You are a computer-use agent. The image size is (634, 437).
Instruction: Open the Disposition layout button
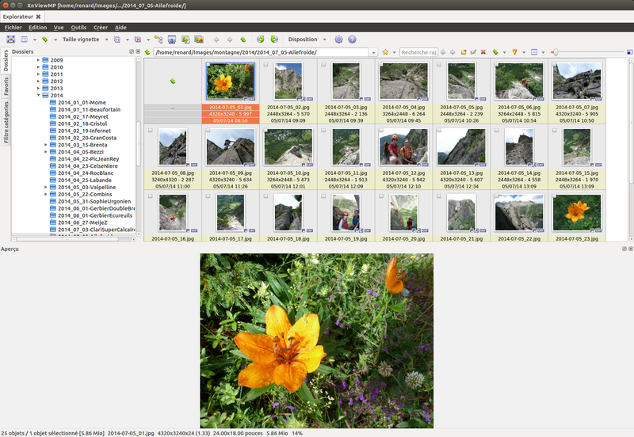tap(305, 39)
